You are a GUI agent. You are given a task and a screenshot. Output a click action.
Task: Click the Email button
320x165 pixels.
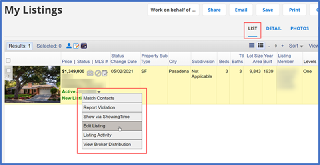click(x=241, y=10)
